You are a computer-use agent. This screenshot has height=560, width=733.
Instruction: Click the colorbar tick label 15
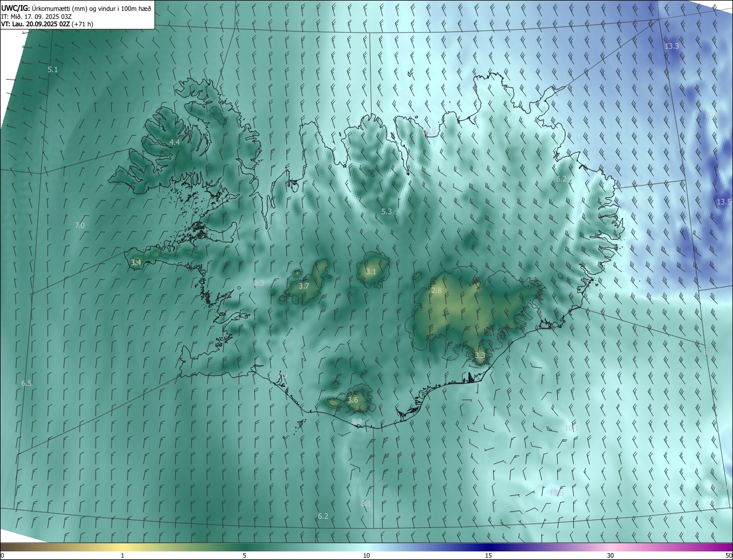click(x=488, y=556)
